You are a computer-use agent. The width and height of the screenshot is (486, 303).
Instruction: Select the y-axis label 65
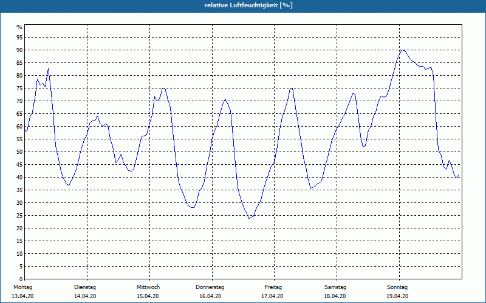[x=19, y=114]
